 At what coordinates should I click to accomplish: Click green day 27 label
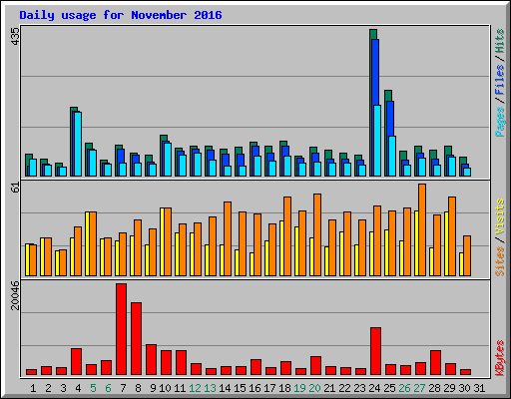point(419,388)
